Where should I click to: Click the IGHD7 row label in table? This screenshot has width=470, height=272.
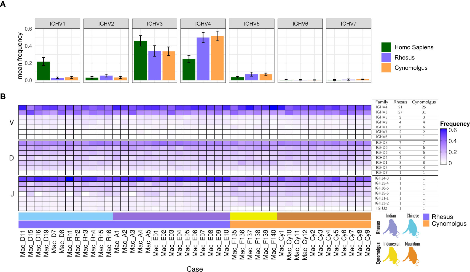382,172
